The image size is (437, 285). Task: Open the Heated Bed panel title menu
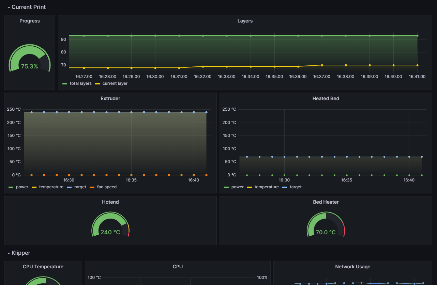click(x=326, y=98)
